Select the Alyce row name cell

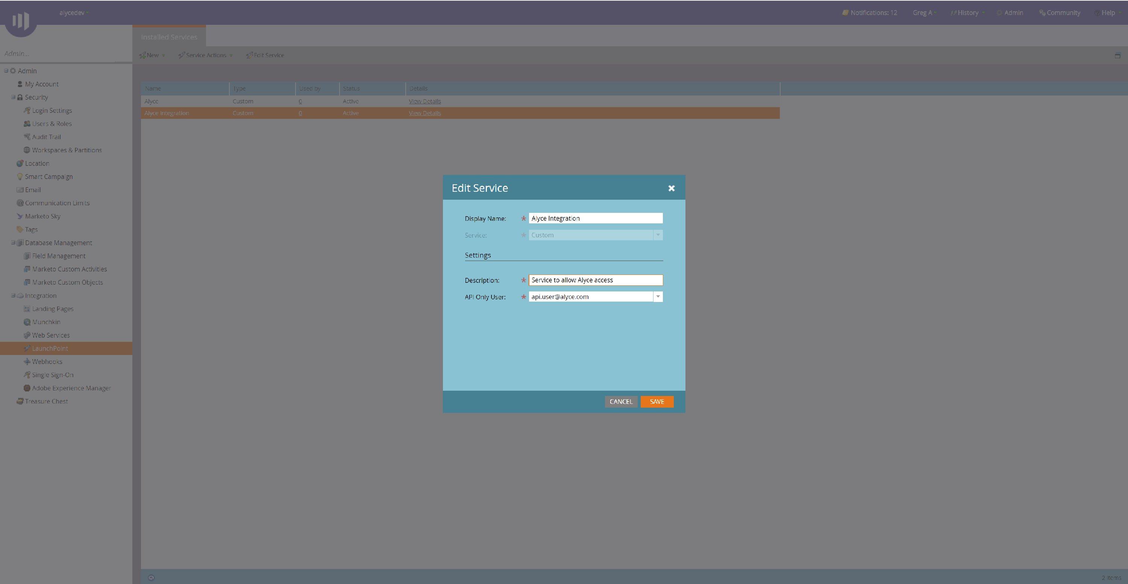pos(185,101)
